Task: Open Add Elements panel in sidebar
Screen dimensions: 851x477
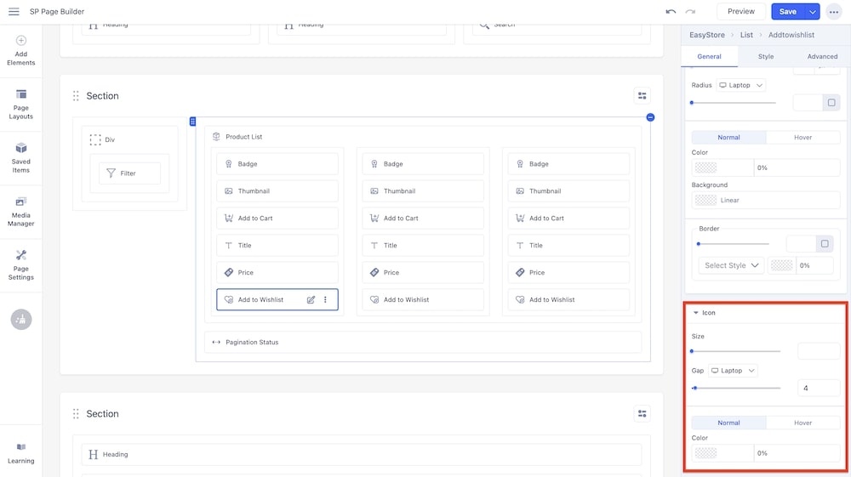Action: [x=21, y=51]
